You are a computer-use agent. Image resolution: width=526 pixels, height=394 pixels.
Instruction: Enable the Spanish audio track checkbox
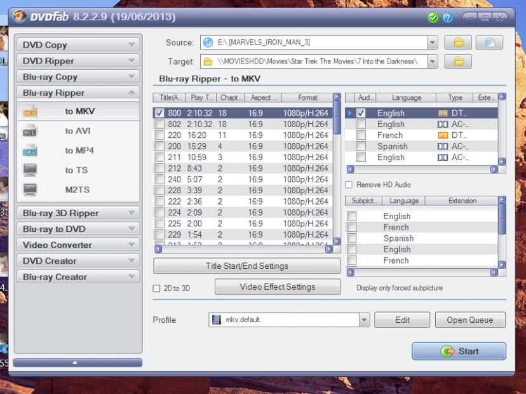pos(361,146)
